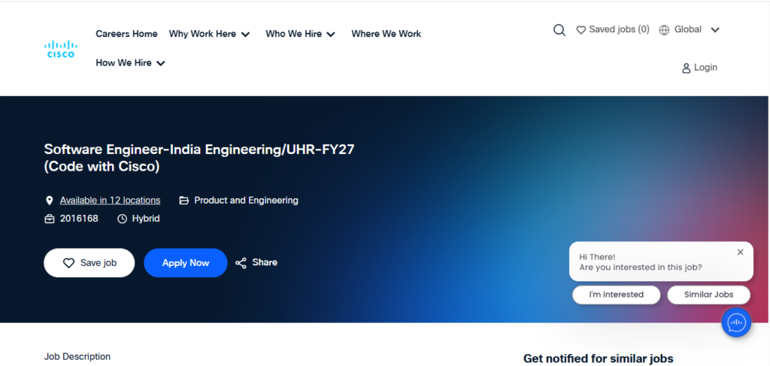Open Where We Work page
The height and width of the screenshot is (366, 770).
point(386,34)
